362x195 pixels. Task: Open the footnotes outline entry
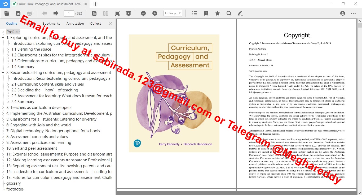pos(15,189)
